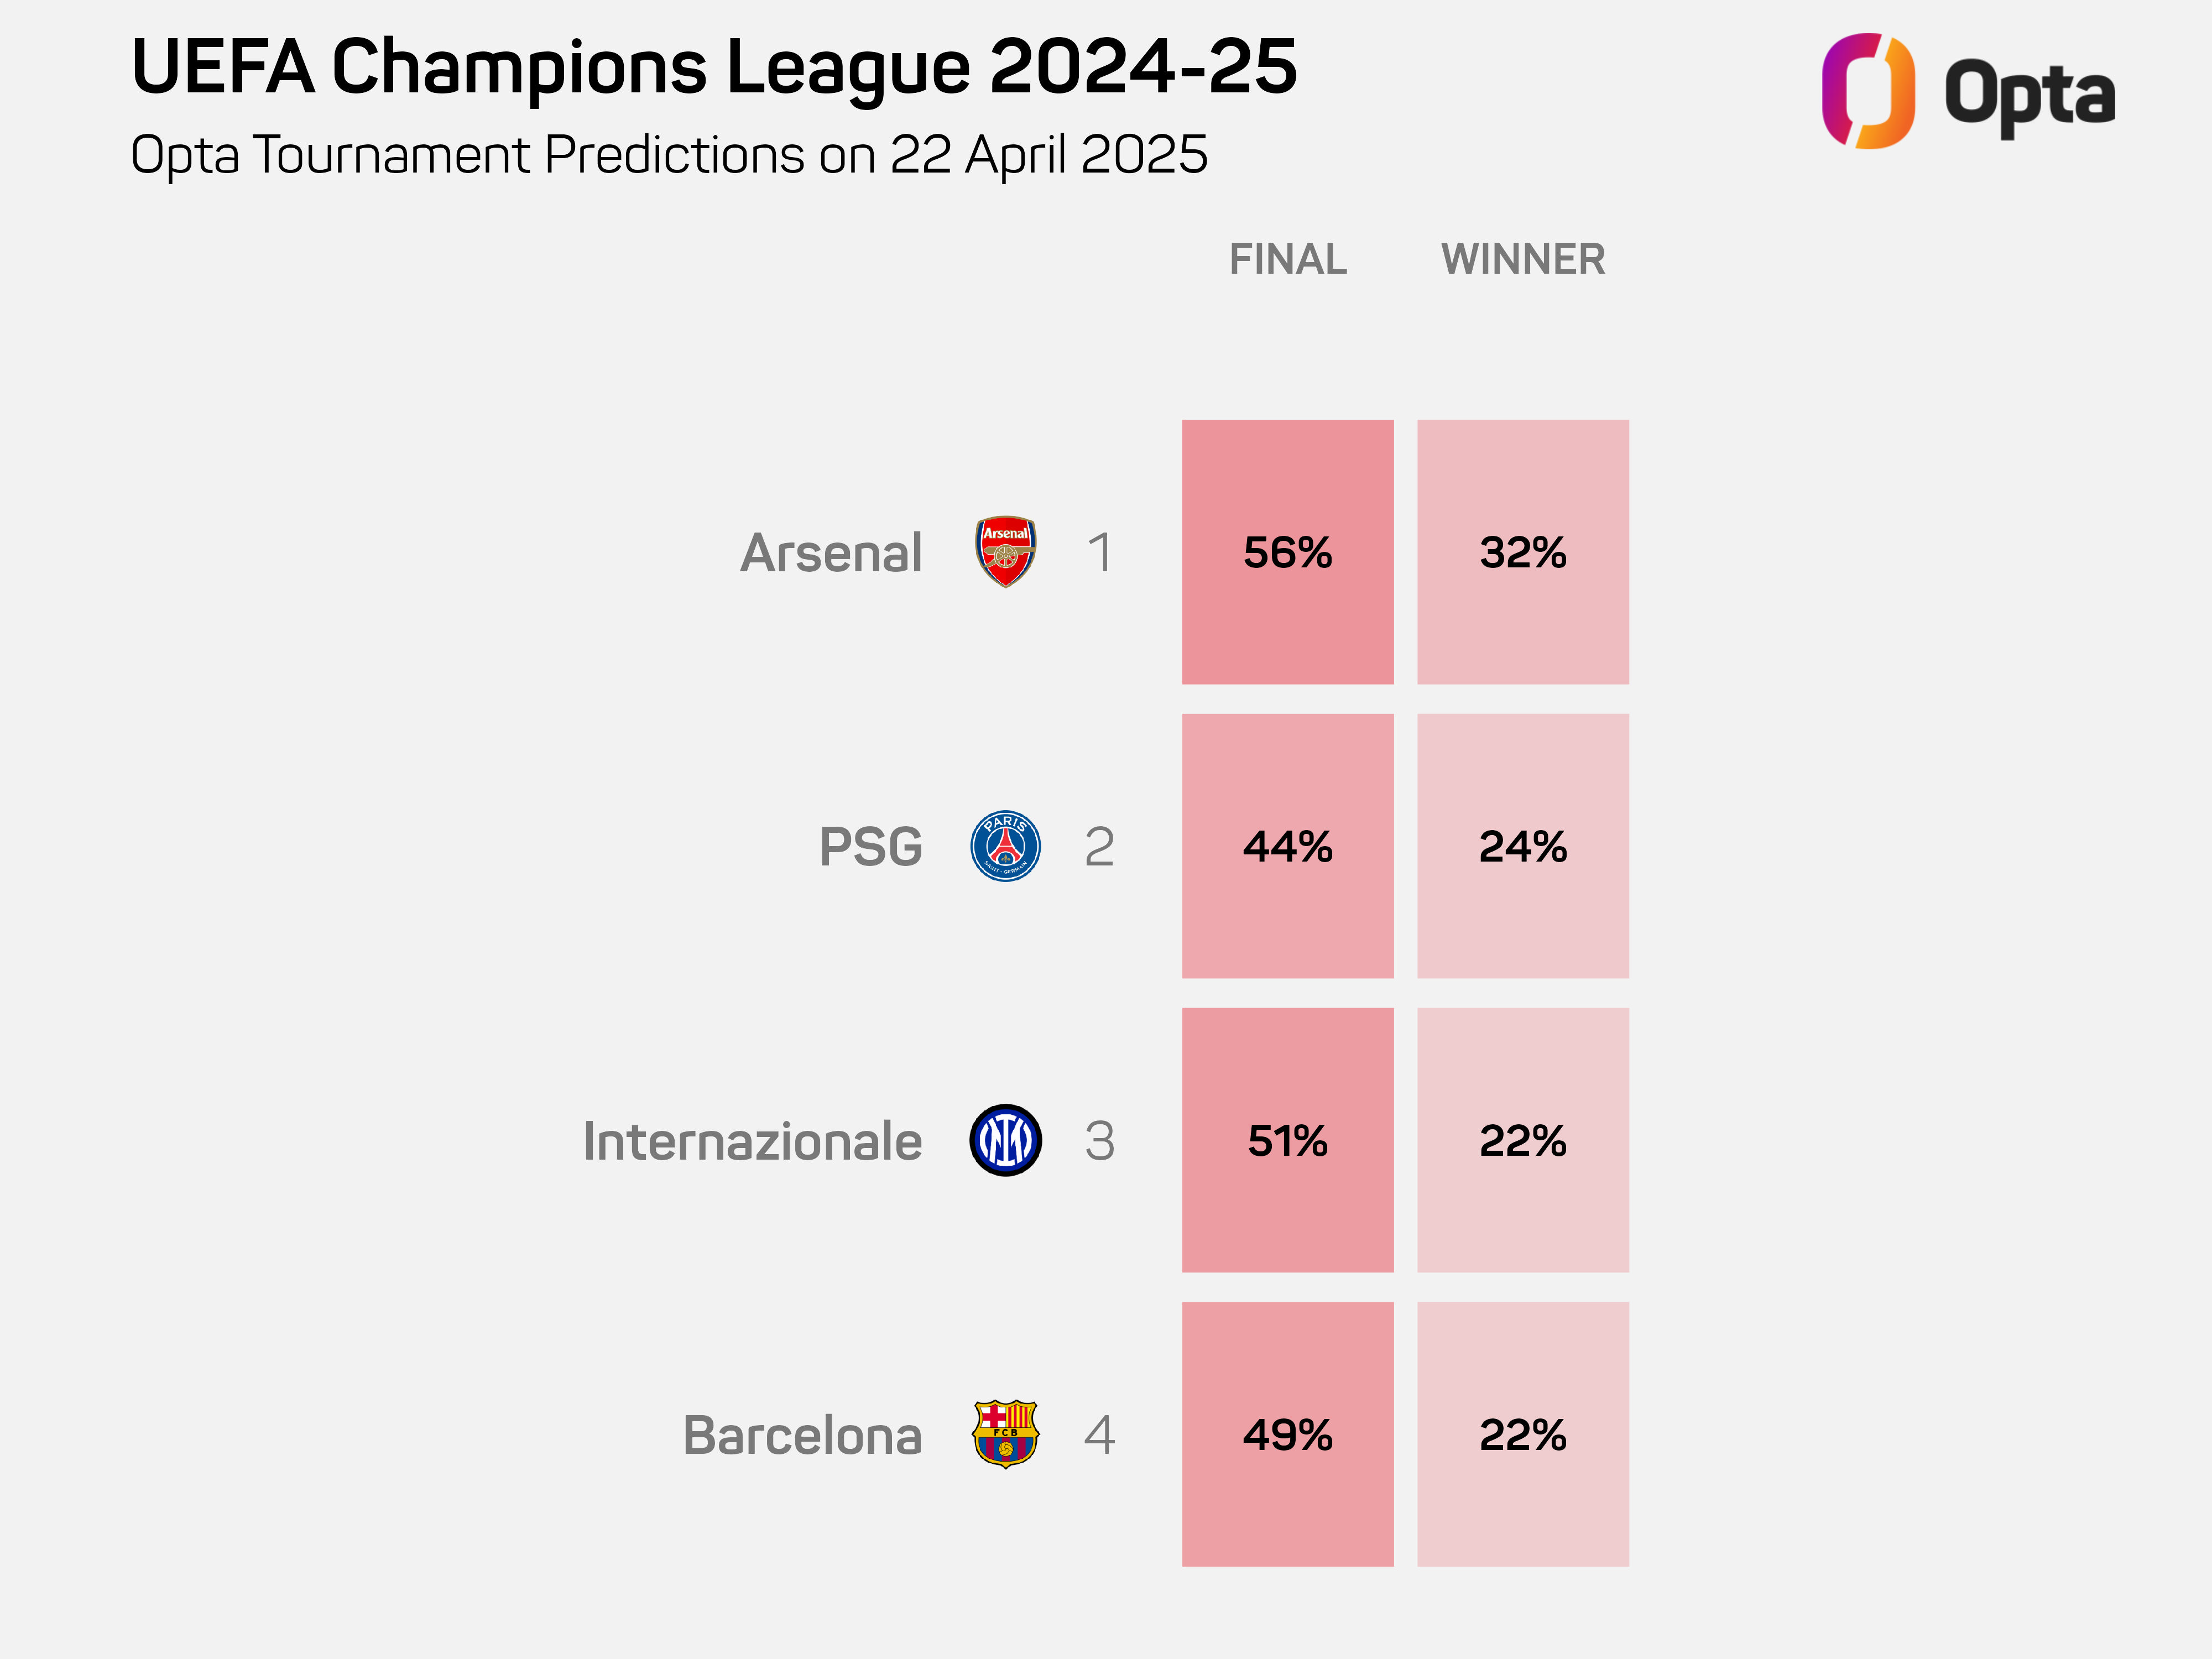Click the PSG club crest
Image resolution: width=2212 pixels, height=1659 pixels.
(x=1005, y=846)
